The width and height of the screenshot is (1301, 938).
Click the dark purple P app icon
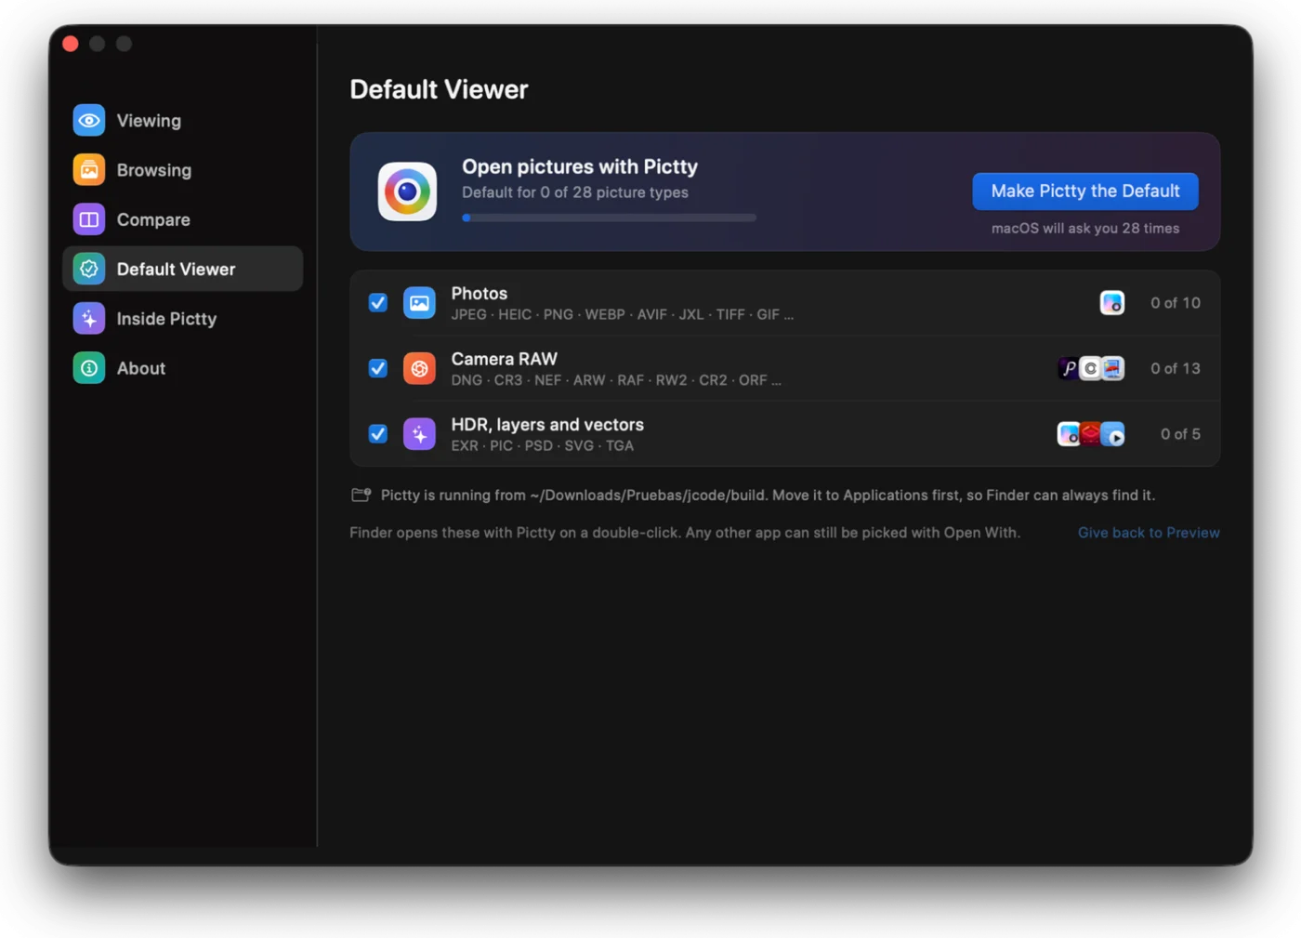tap(1070, 368)
